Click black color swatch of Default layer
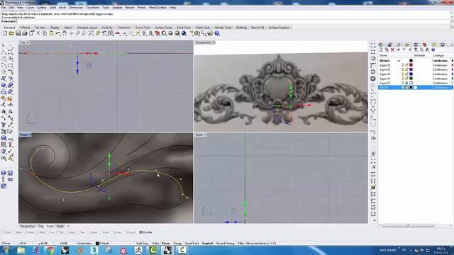The height and width of the screenshot is (255, 454). tap(411, 60)
